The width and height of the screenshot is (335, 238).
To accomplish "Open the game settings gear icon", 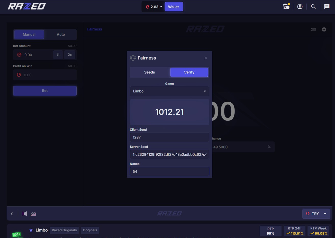I will (324, 29).
